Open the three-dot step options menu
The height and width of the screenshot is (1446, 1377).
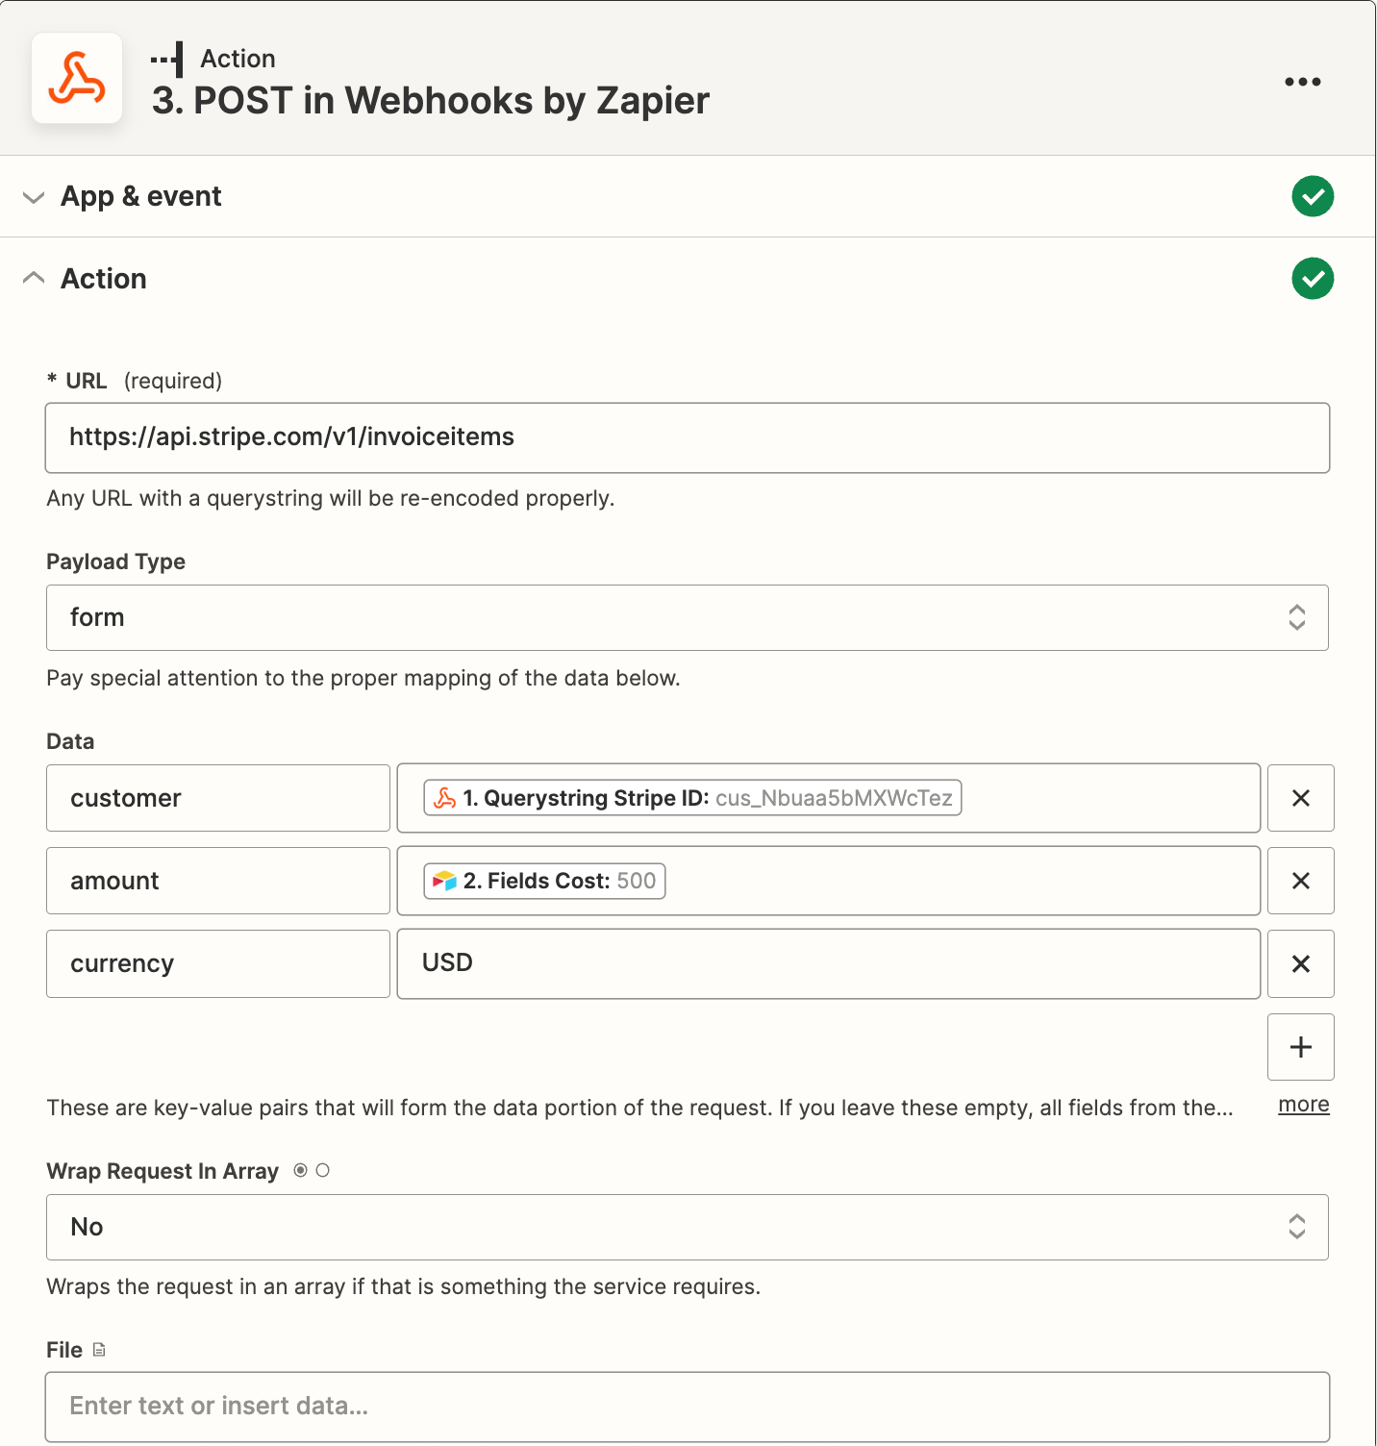click(x=1302, y=82)
